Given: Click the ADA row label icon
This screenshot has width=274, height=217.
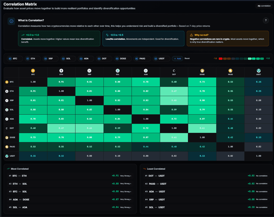Looking at the screenshot, I should click(x=7, y=119).
